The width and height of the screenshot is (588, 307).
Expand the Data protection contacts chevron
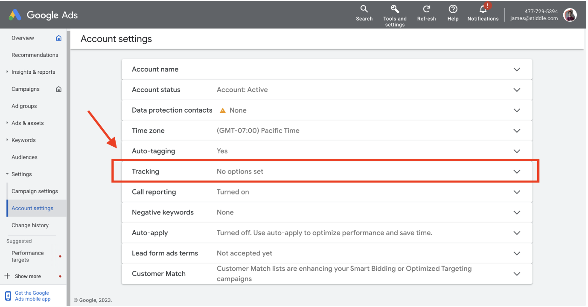517,110
